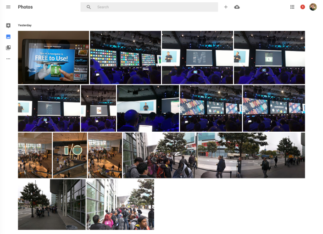Open the 'FREE to Use' tablet photo

[53, 57]
